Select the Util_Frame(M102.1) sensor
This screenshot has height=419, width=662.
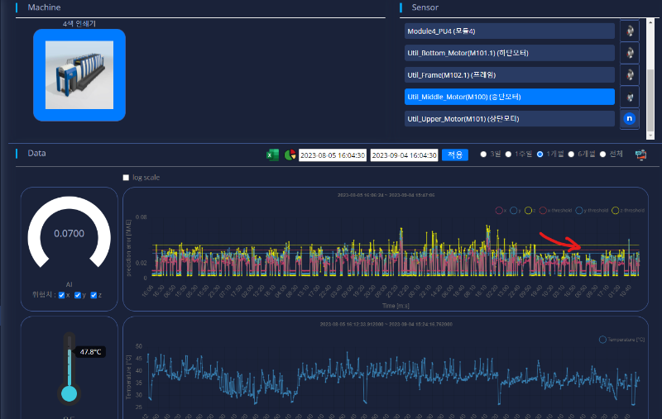point(510,75)
